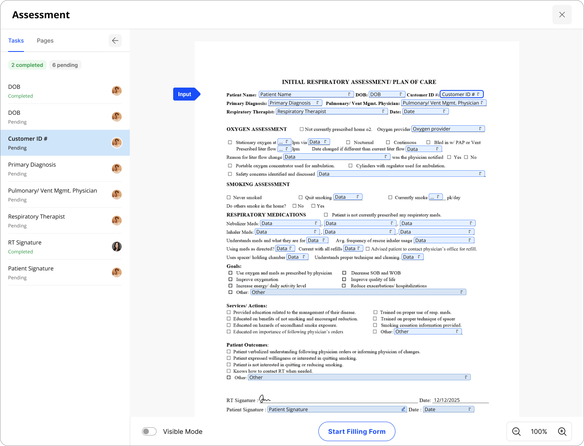Select the Tasks tab
This screenshot has width=584, height=446.
click(x=16, y=41)
